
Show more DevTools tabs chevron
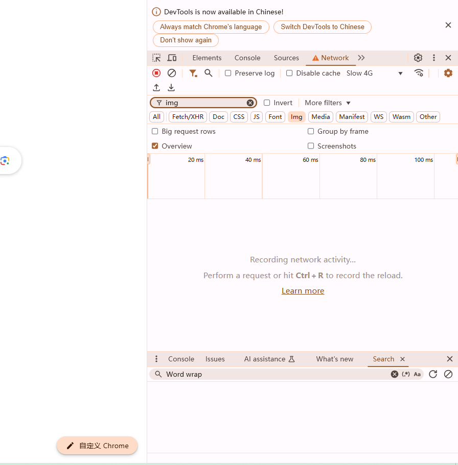361,58
